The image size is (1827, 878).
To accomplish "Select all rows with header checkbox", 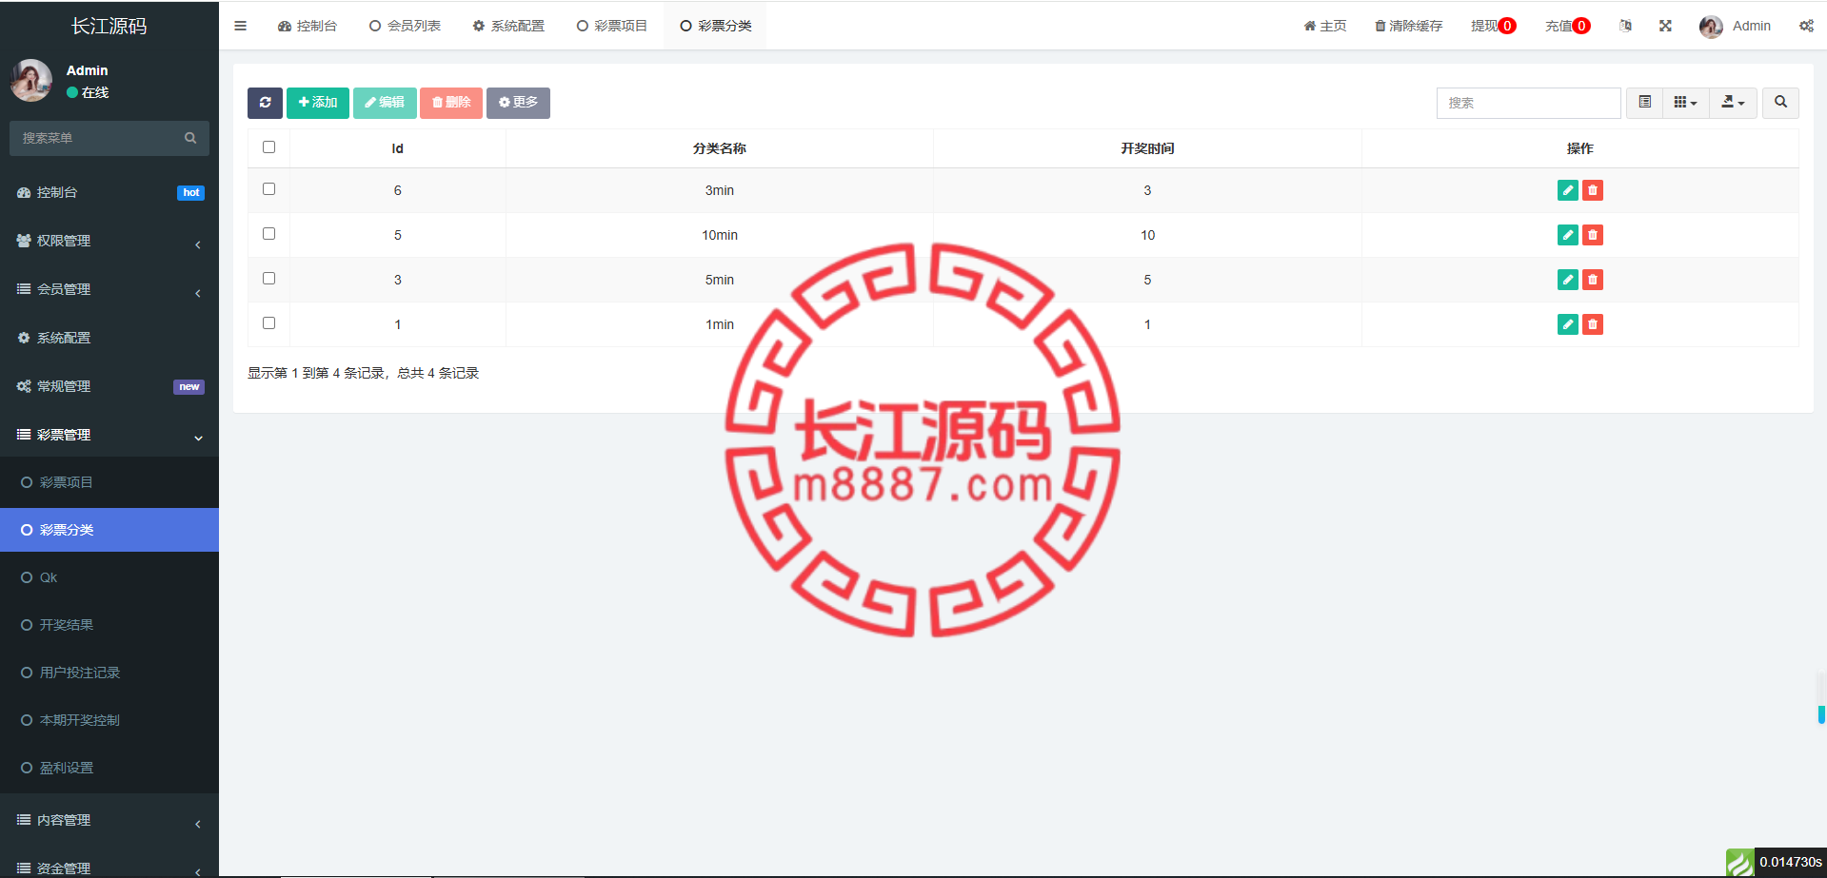I will (x=268, y=147).
